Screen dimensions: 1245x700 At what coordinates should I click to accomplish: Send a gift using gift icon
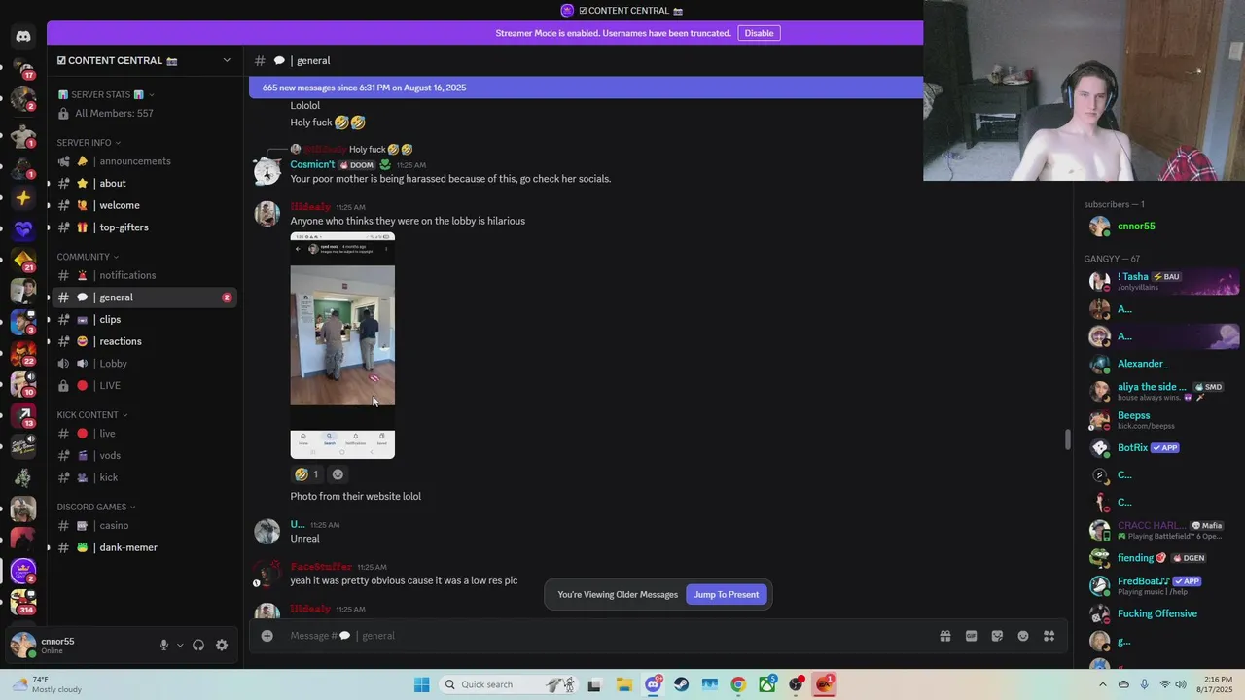pos(944,636)
